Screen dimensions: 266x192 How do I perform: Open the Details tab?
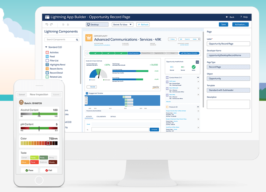tap(113, 117)
